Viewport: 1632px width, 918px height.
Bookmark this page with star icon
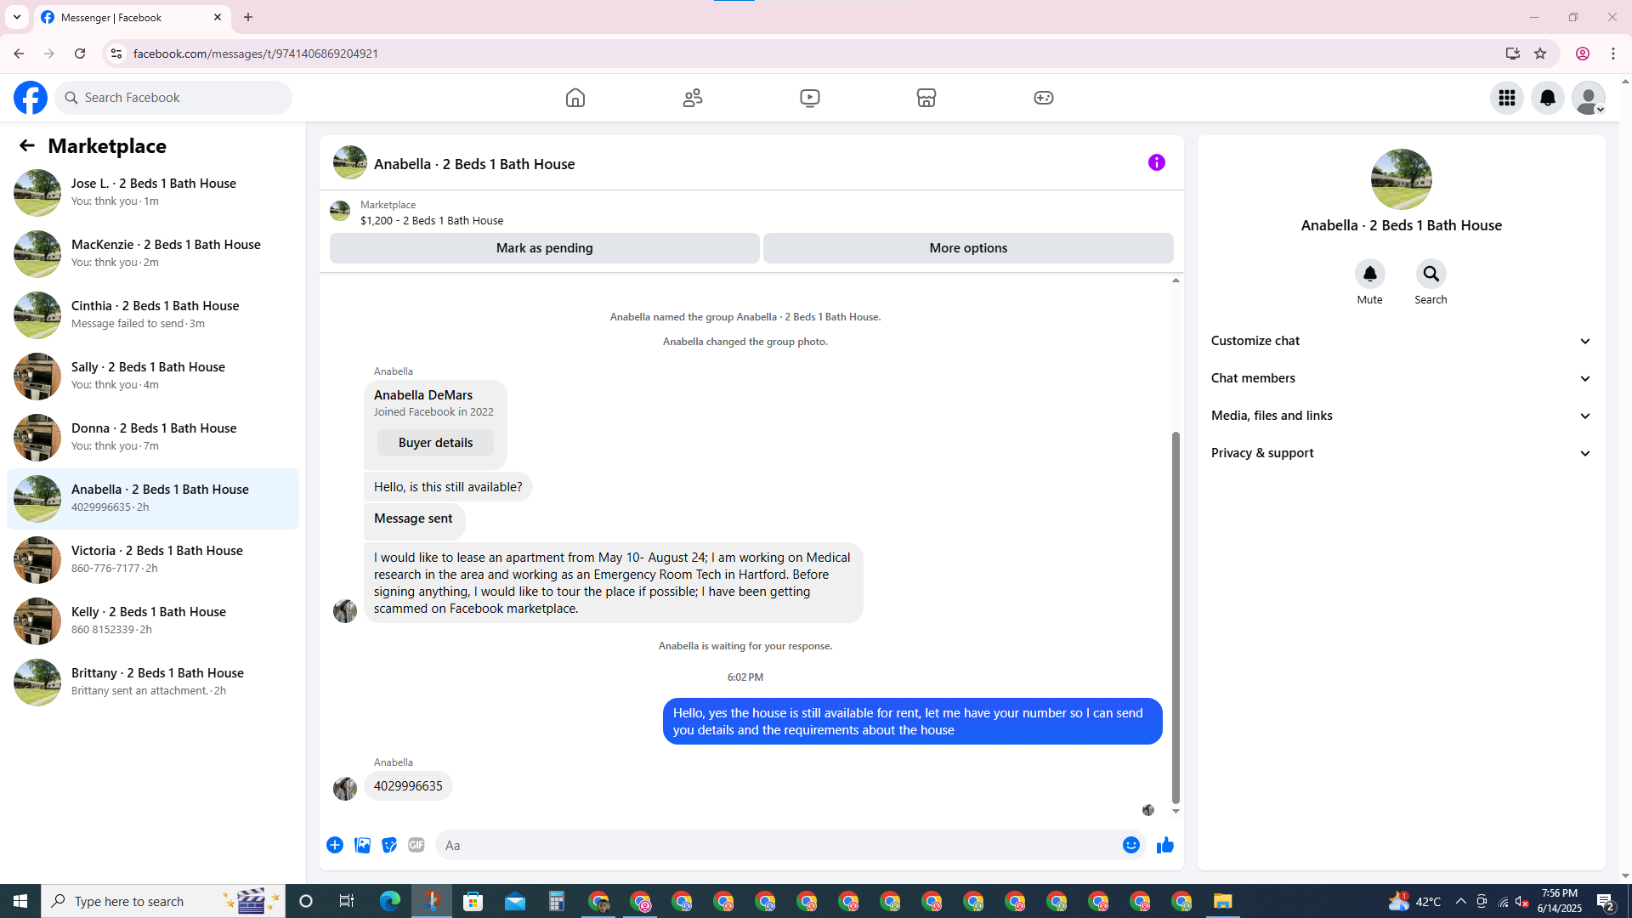coord(1540,54)
